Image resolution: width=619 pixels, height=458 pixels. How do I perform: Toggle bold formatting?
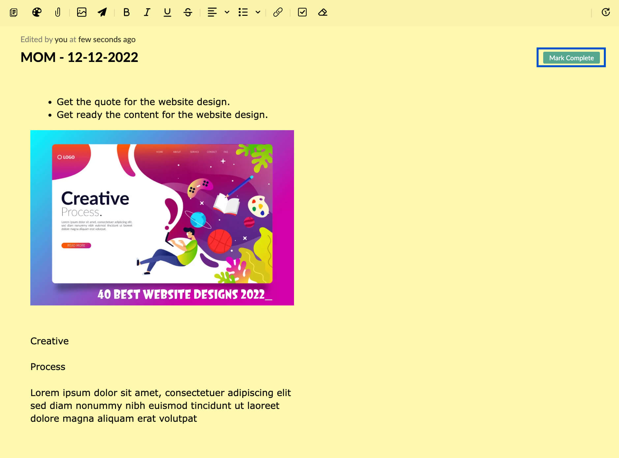[126, 13]
